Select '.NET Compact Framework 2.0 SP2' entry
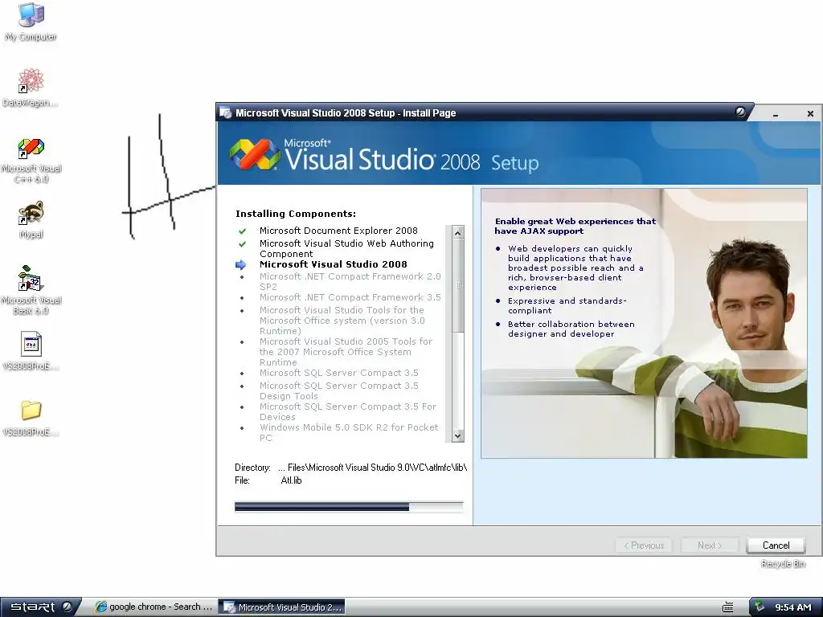 coord(350,281)
